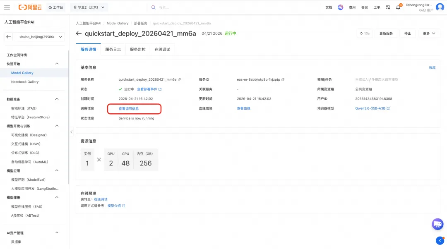
Task: Switch to the 服务日志 tab
Action: [113, 50]
